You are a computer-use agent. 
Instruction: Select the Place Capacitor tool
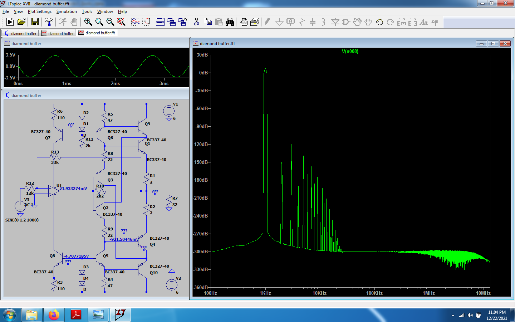tap(313, 22)
